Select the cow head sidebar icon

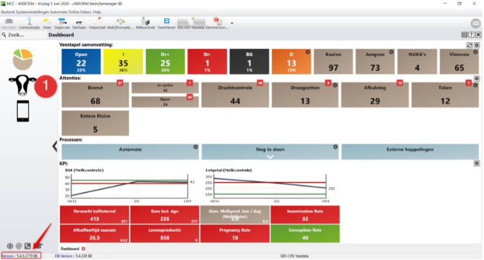(22, 85)
